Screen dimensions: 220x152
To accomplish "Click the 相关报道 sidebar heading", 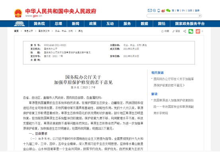I will tap(158, 73).
